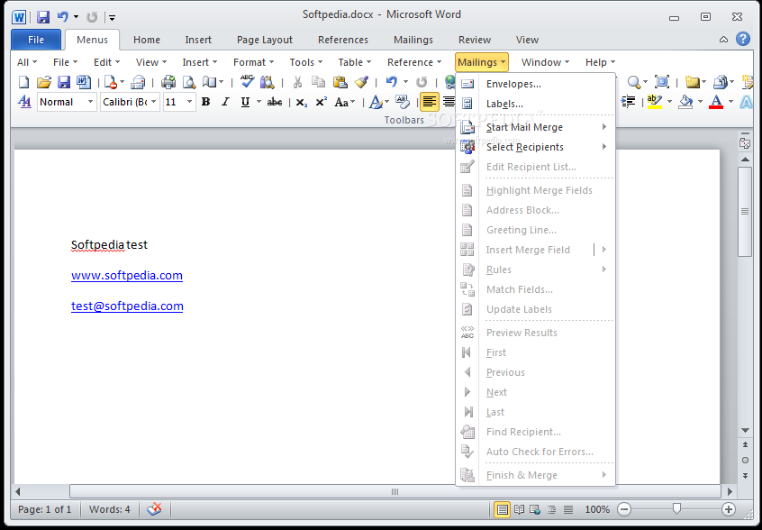Screen dimensions: 762x530
Task: Click the blue Undo arrow beside Format Painter
Action: coord(391,82)
